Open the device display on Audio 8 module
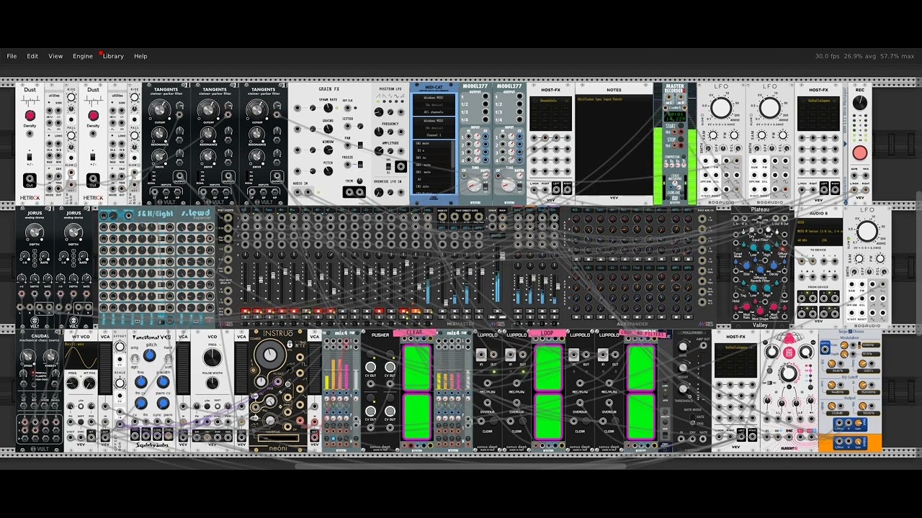Viewport: 922px width, 518px height. click(818, 232)
